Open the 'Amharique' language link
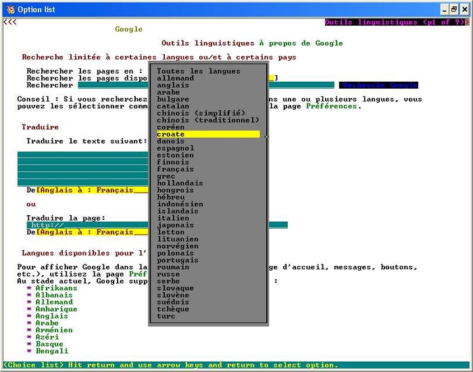The image size is (473, 372). pyautogui.click(x=56, y=309)
